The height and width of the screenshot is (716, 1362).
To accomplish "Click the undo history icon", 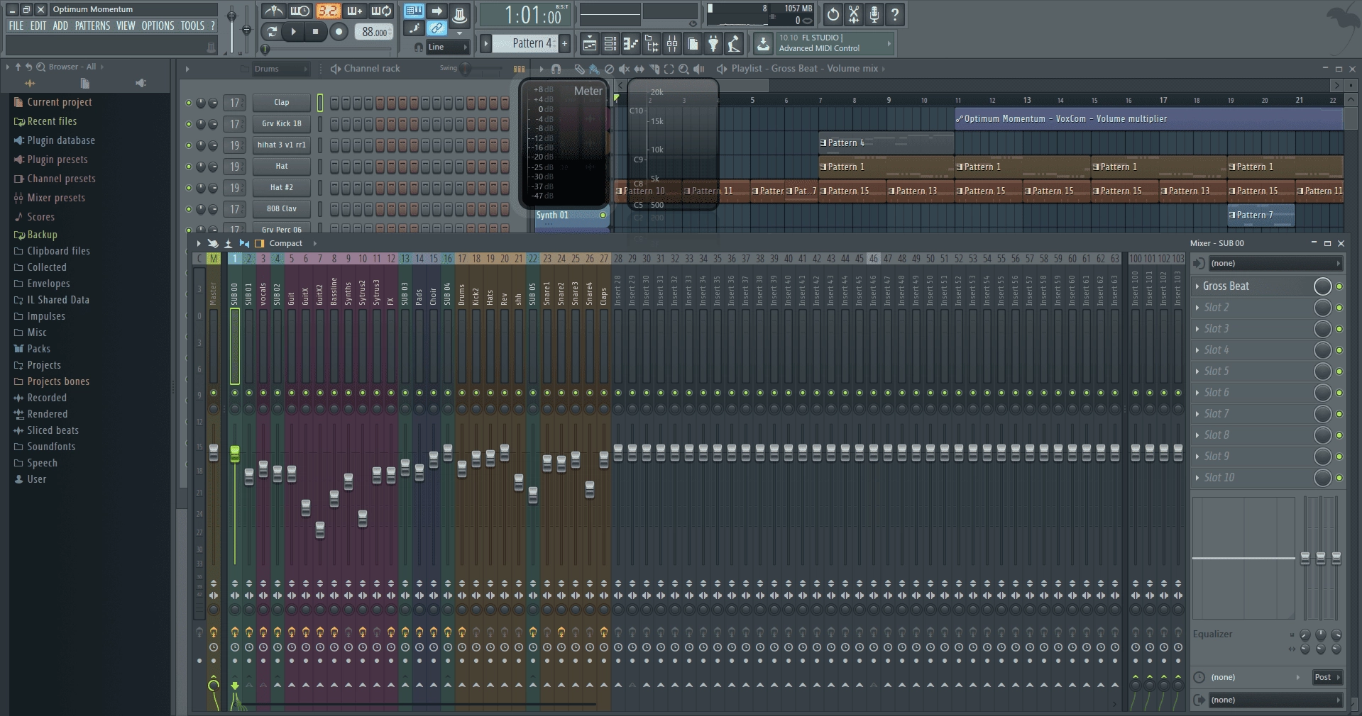I will point(833,14).
